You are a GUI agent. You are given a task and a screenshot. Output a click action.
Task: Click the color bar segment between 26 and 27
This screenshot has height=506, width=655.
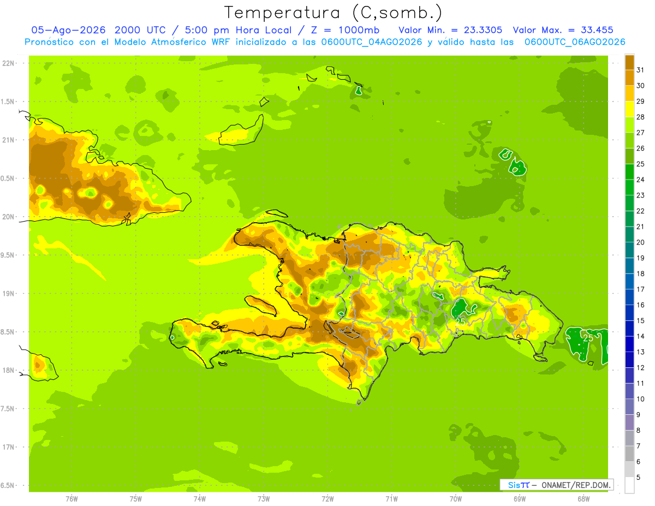[x=629, y=141]
